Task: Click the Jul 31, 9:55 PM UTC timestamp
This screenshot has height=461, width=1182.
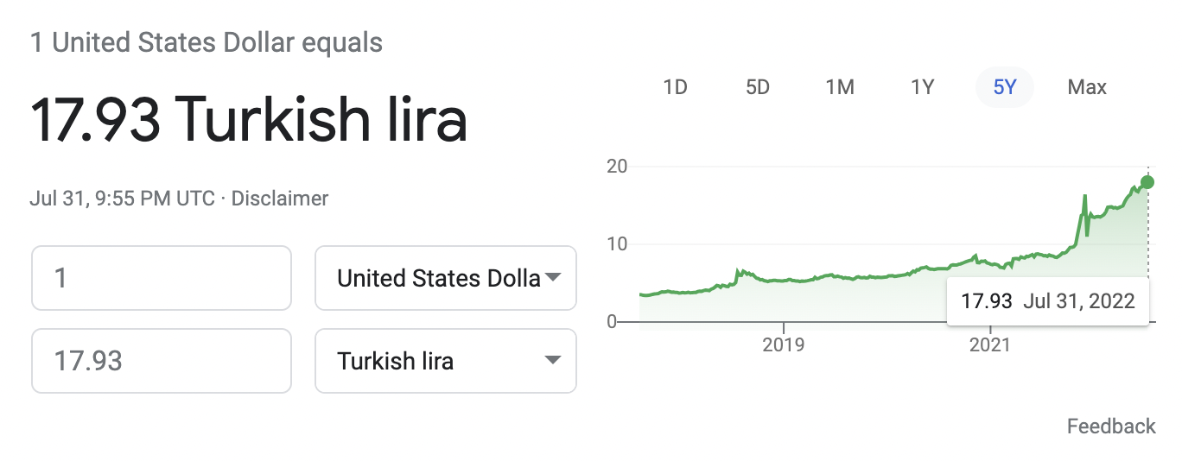Action: pos(122,199)
